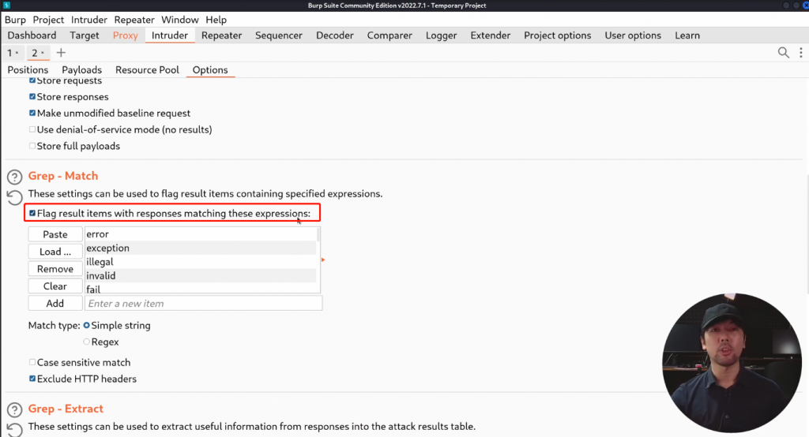Click the Load ... button
The height and width of the screenshot is (437, 809).
point(55,252)
